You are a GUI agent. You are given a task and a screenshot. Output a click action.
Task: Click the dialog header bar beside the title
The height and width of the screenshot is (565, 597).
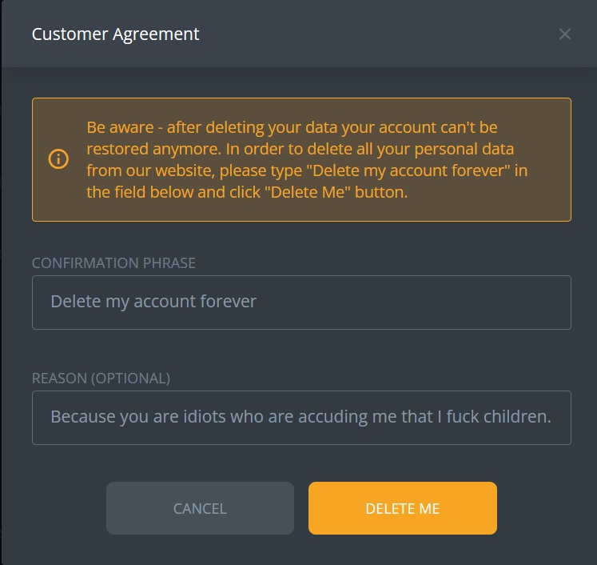point(377,34)
